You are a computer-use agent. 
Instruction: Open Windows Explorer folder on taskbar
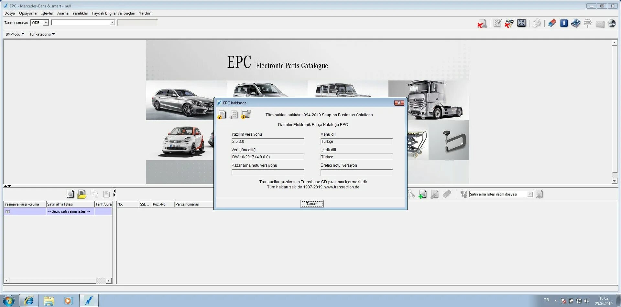tap(49, 301)
